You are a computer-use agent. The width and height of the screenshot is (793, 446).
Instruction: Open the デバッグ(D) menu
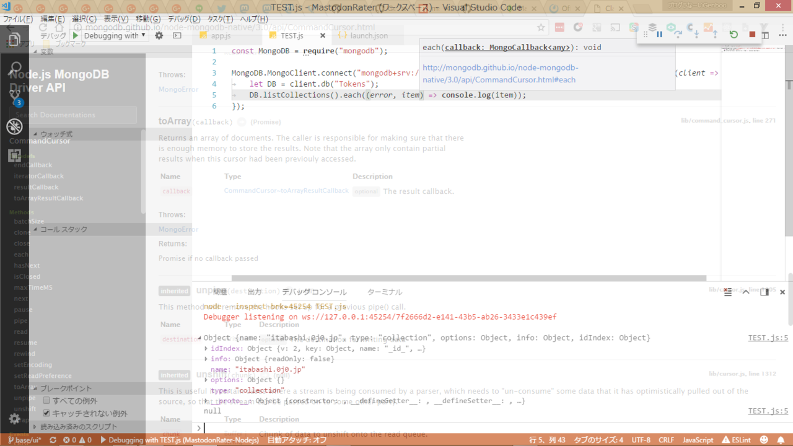[184, 19]
